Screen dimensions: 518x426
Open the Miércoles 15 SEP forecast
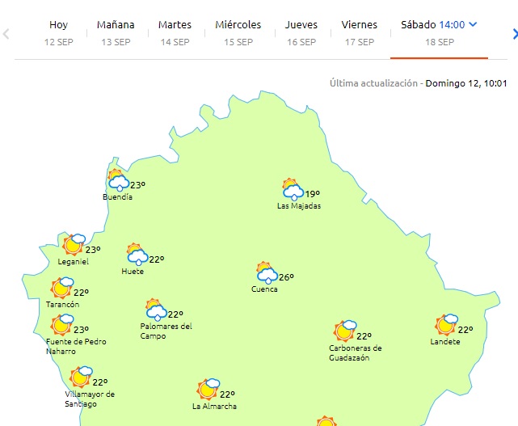pyautogui.click(x=238, y=33)
